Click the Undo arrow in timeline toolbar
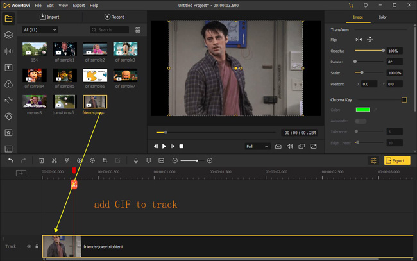The height and width of the screenshot is (261, 417). [x=11, y=160]
